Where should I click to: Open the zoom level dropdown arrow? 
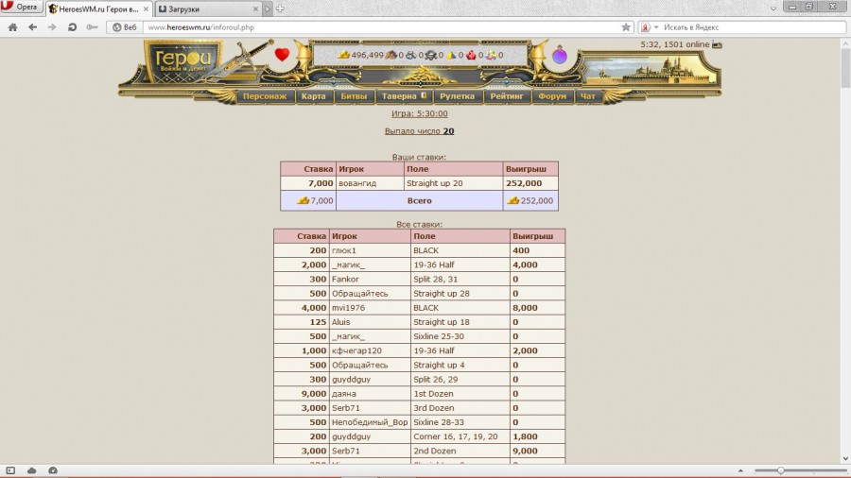(x=740, y=470)
